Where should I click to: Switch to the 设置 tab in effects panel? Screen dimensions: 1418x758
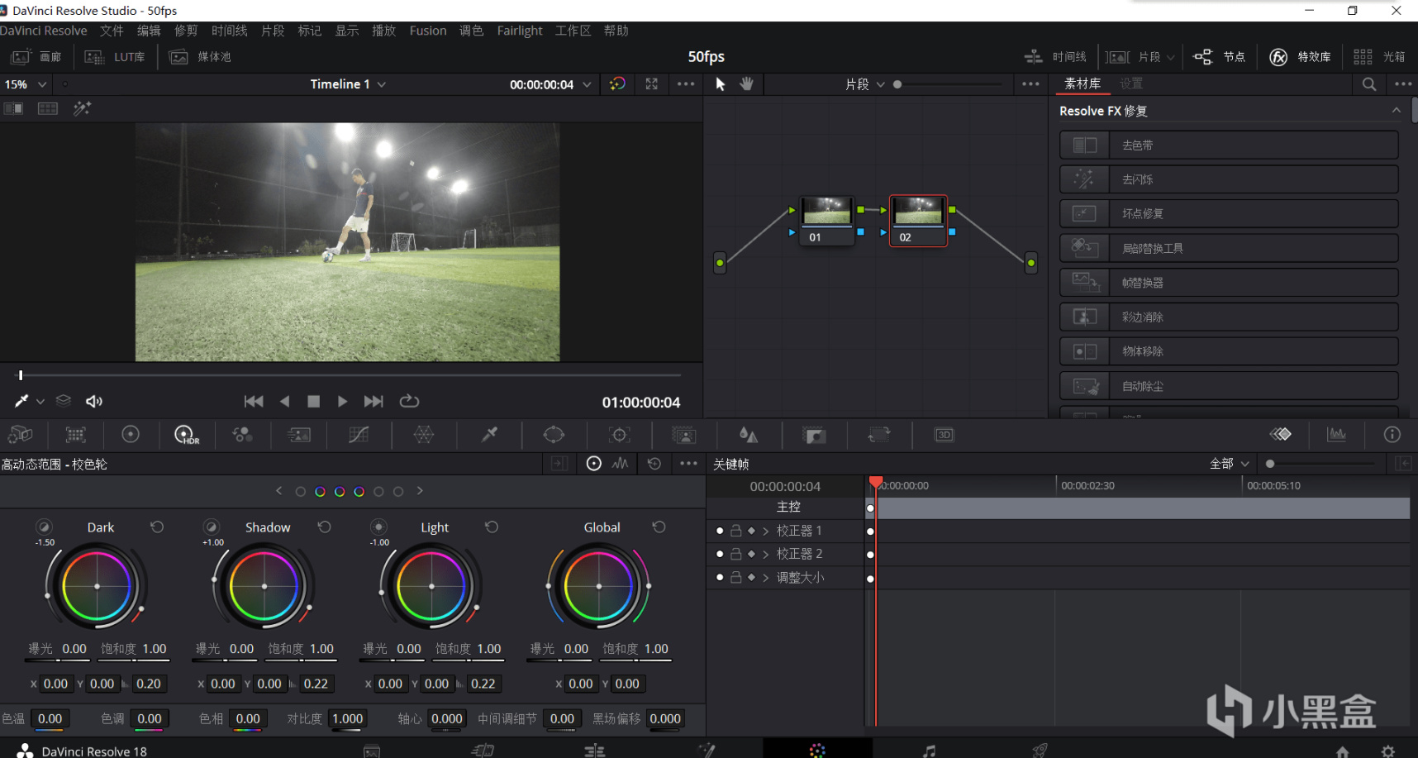1130,83
